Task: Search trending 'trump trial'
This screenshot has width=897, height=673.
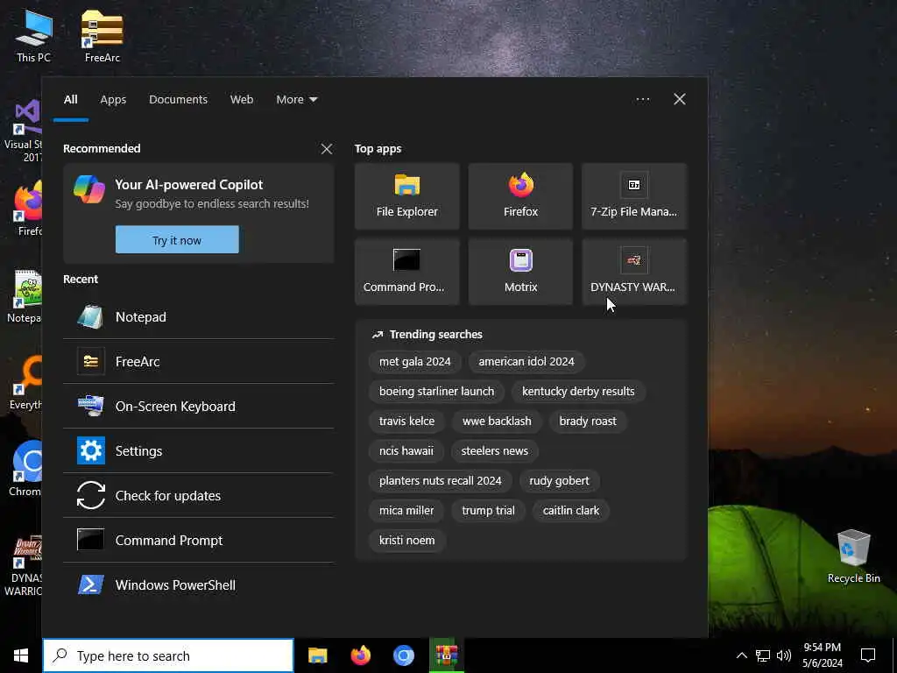Action: click(488, 511)
